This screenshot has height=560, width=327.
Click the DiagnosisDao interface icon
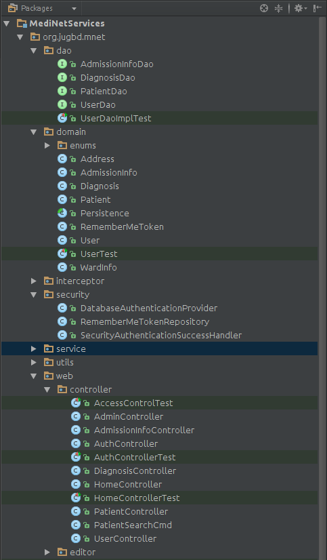[x=62, y=78]
